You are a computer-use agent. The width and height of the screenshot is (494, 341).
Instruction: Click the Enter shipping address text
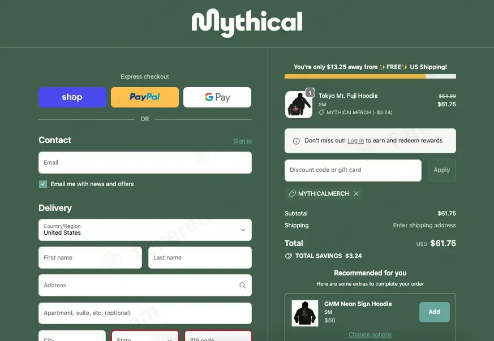tap(424, 226)
